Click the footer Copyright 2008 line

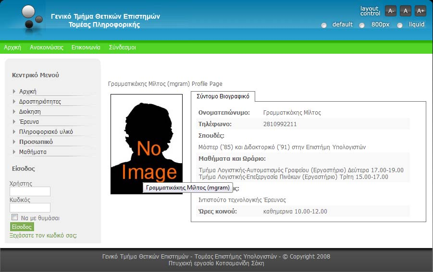(x=216, y=257)
